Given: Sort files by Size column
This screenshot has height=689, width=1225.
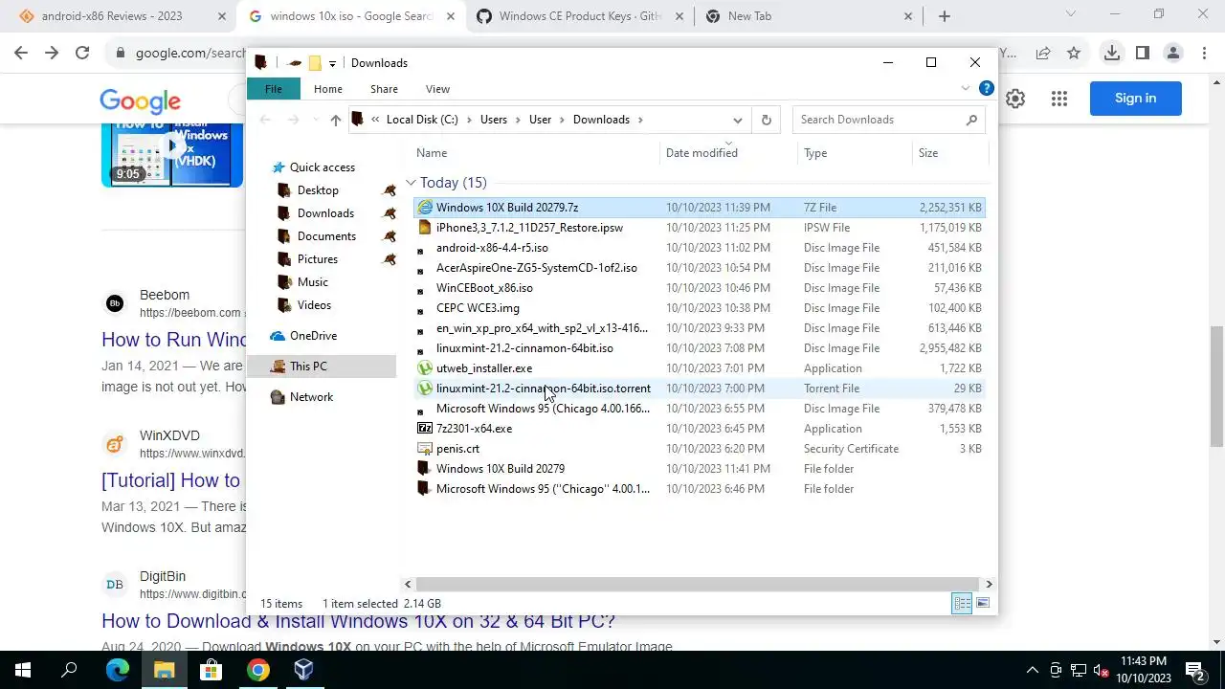Looking at the screenshot, I should tap(949, 153).
